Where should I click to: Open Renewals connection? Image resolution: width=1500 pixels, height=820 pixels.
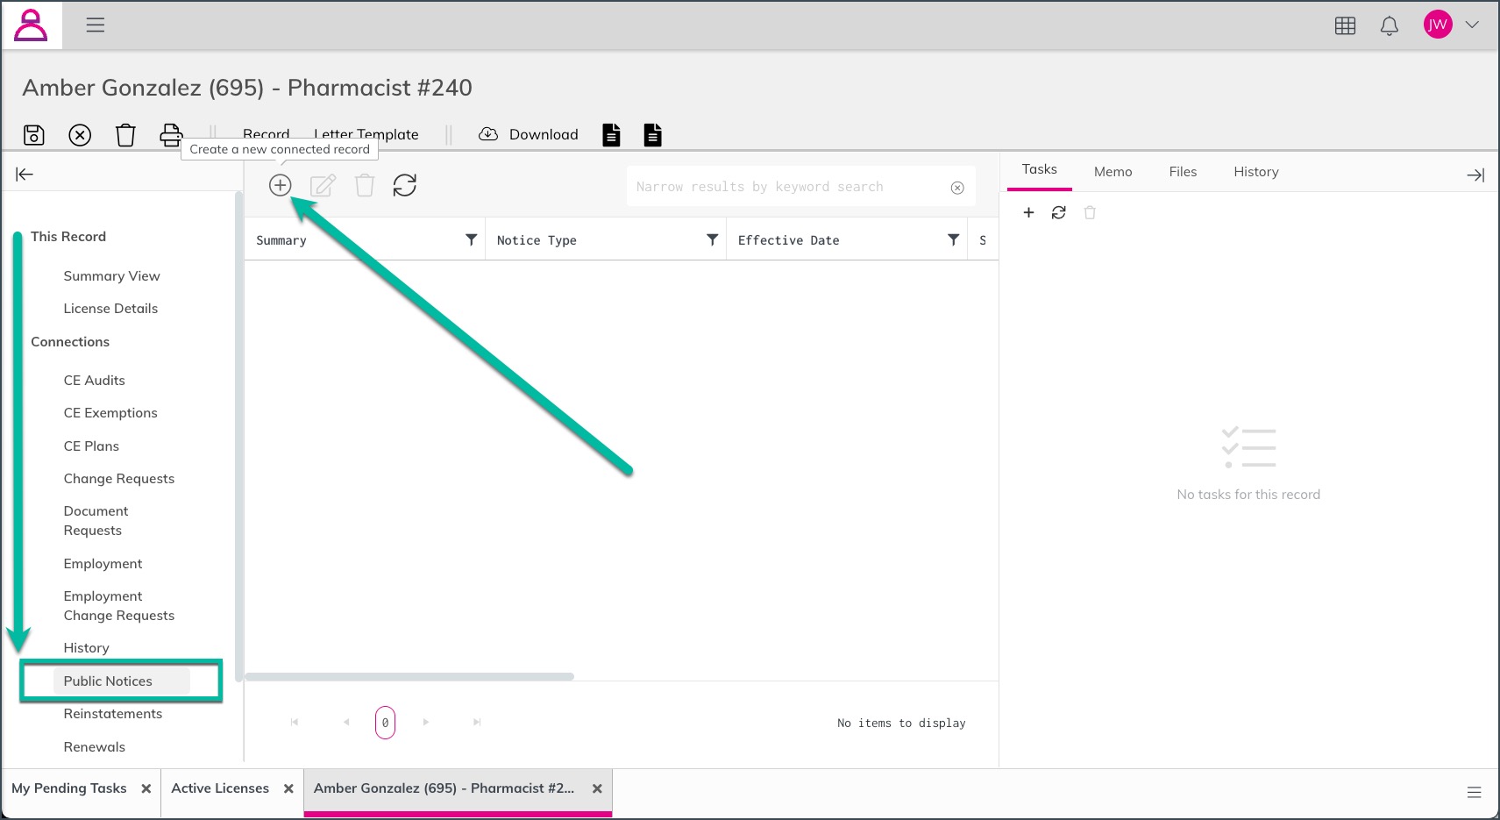pos(94,747)
